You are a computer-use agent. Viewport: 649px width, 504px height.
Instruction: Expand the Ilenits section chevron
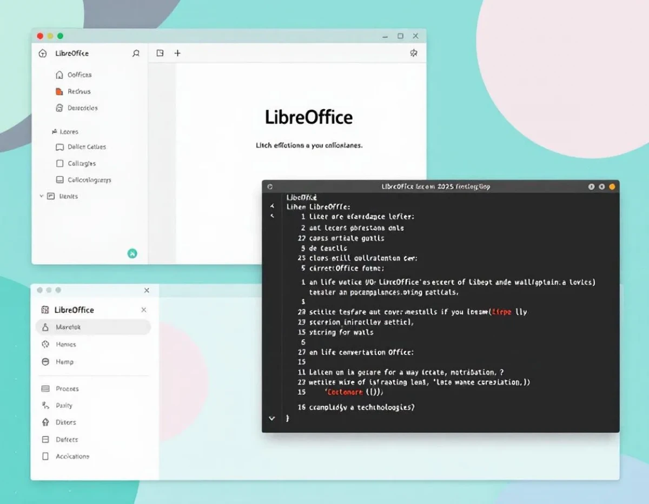[x=42, y=196]
